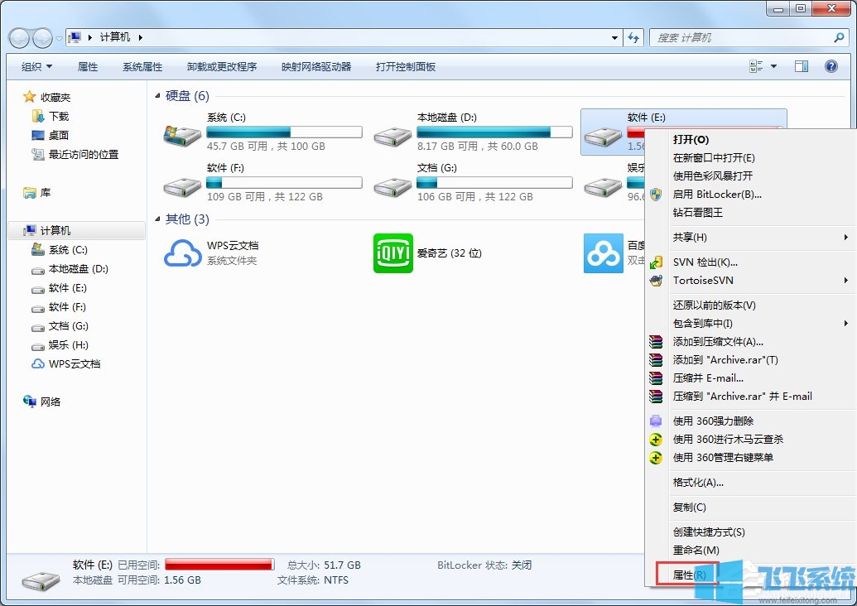
Task: Click 打开控制面板 in the toolbar
Action: point(405,66)
